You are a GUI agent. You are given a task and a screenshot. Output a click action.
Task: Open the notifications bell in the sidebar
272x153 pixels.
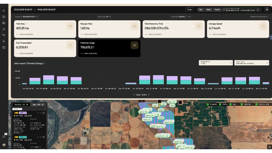click(4, 136)
